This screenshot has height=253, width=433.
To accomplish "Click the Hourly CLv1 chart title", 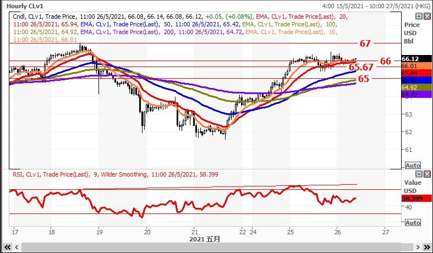I will tap(25, 5).
